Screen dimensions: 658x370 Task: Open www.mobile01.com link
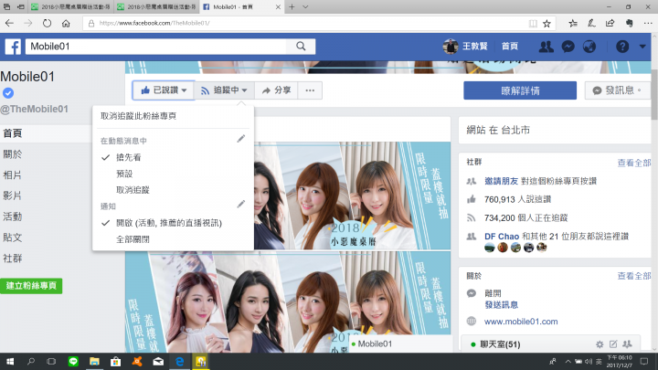click(x=521, y=322)
